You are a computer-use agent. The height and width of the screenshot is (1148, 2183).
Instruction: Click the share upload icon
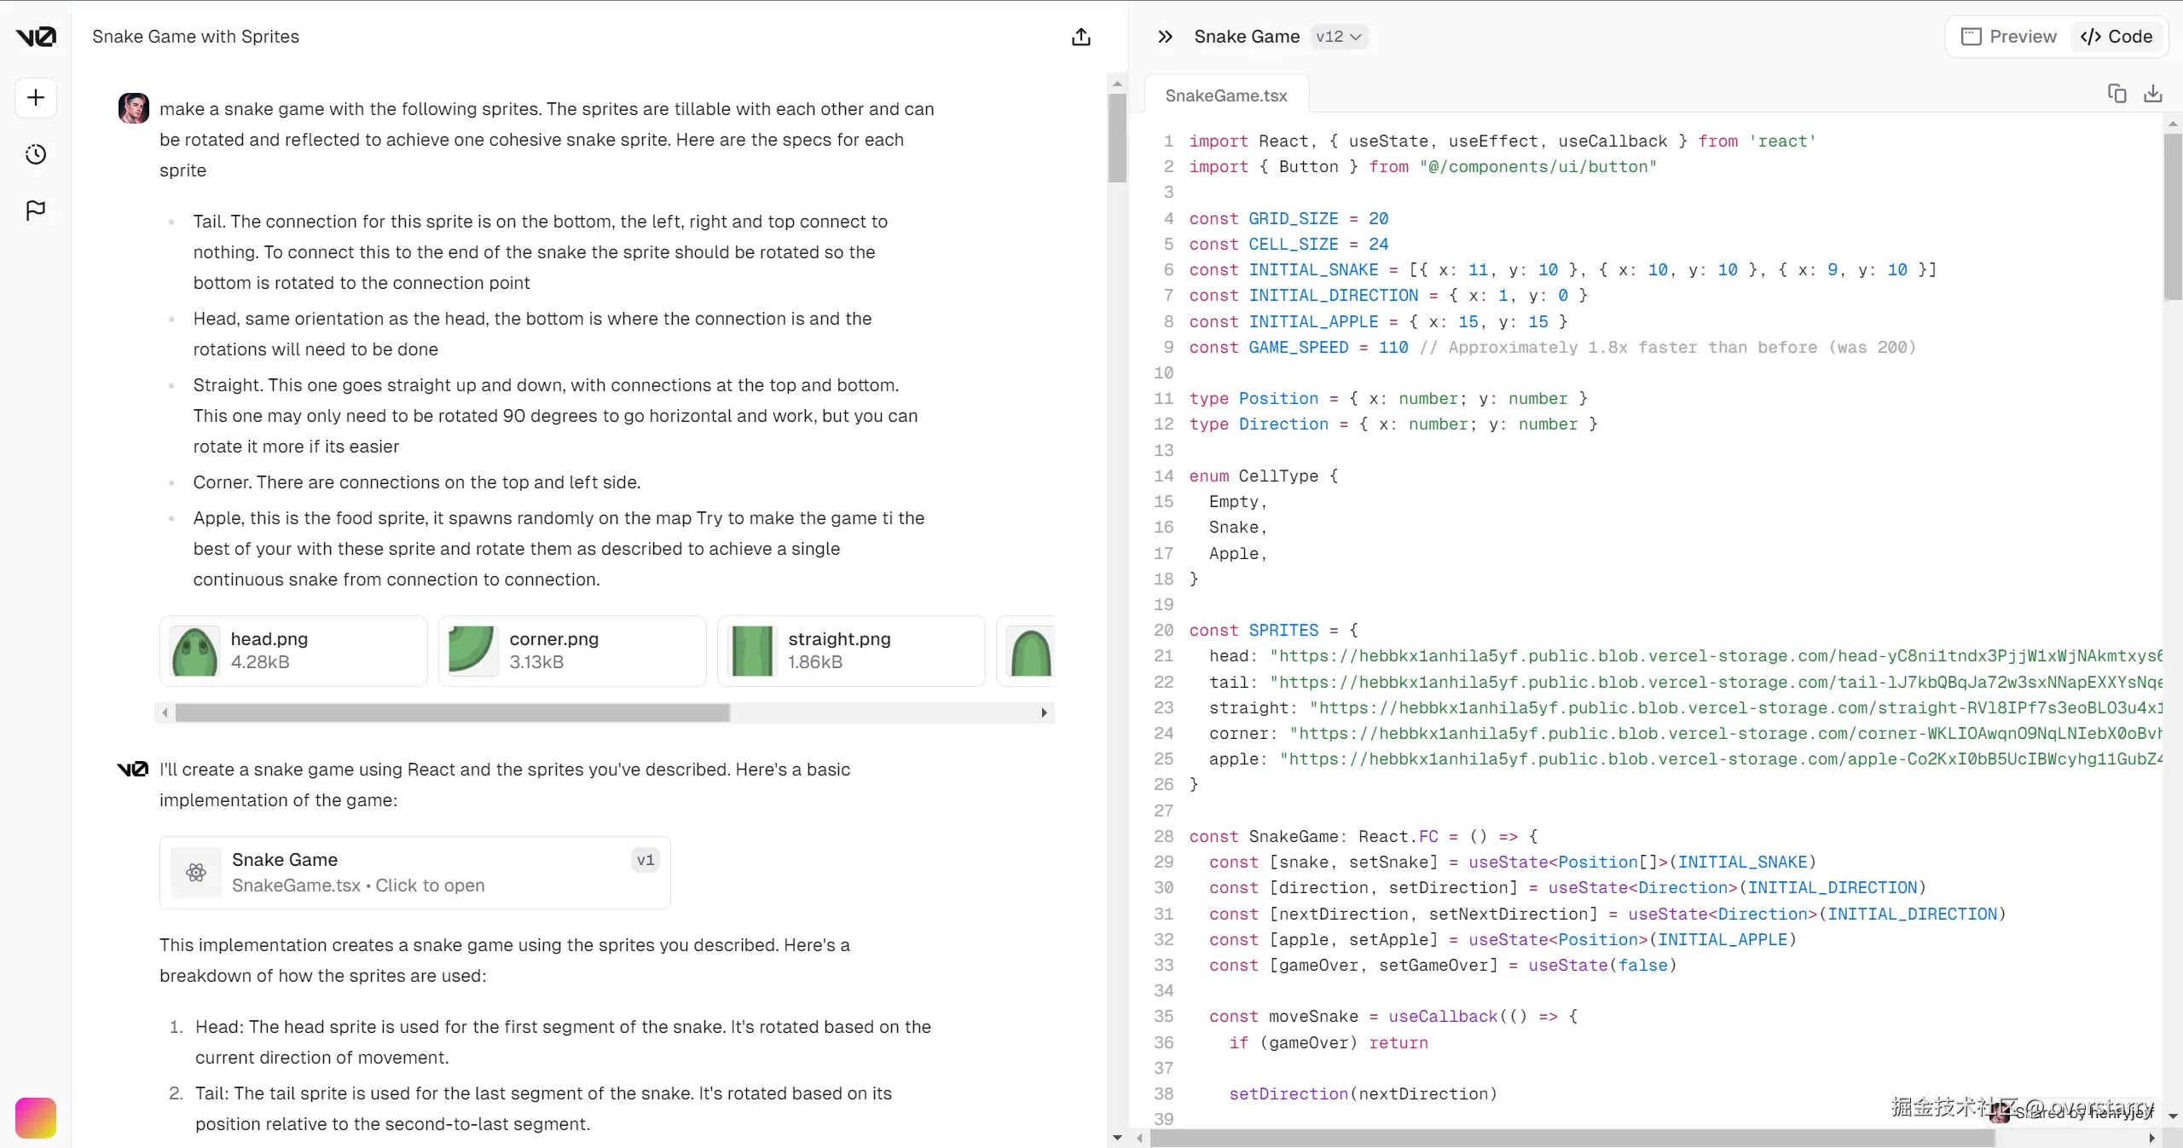(x=1081, y=37)
